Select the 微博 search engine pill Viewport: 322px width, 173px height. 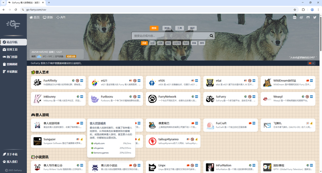coord(194,43)
